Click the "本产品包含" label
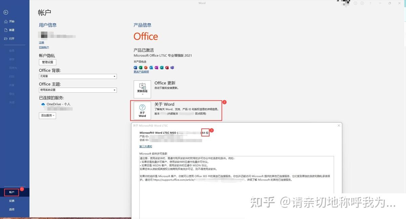This screenshot has width=406, height=219. pos(140,62)
